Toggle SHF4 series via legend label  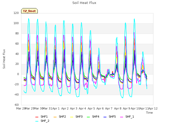tap(96, 117)
